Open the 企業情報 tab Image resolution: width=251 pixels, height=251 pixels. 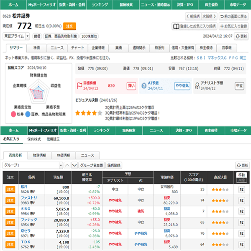[x=98, y=48]
